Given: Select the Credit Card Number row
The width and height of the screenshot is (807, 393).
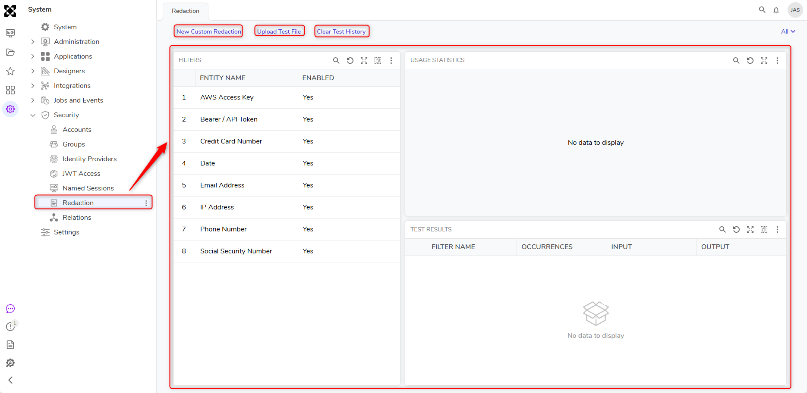Looking at the screenshot, I should (x=287, y=141).
